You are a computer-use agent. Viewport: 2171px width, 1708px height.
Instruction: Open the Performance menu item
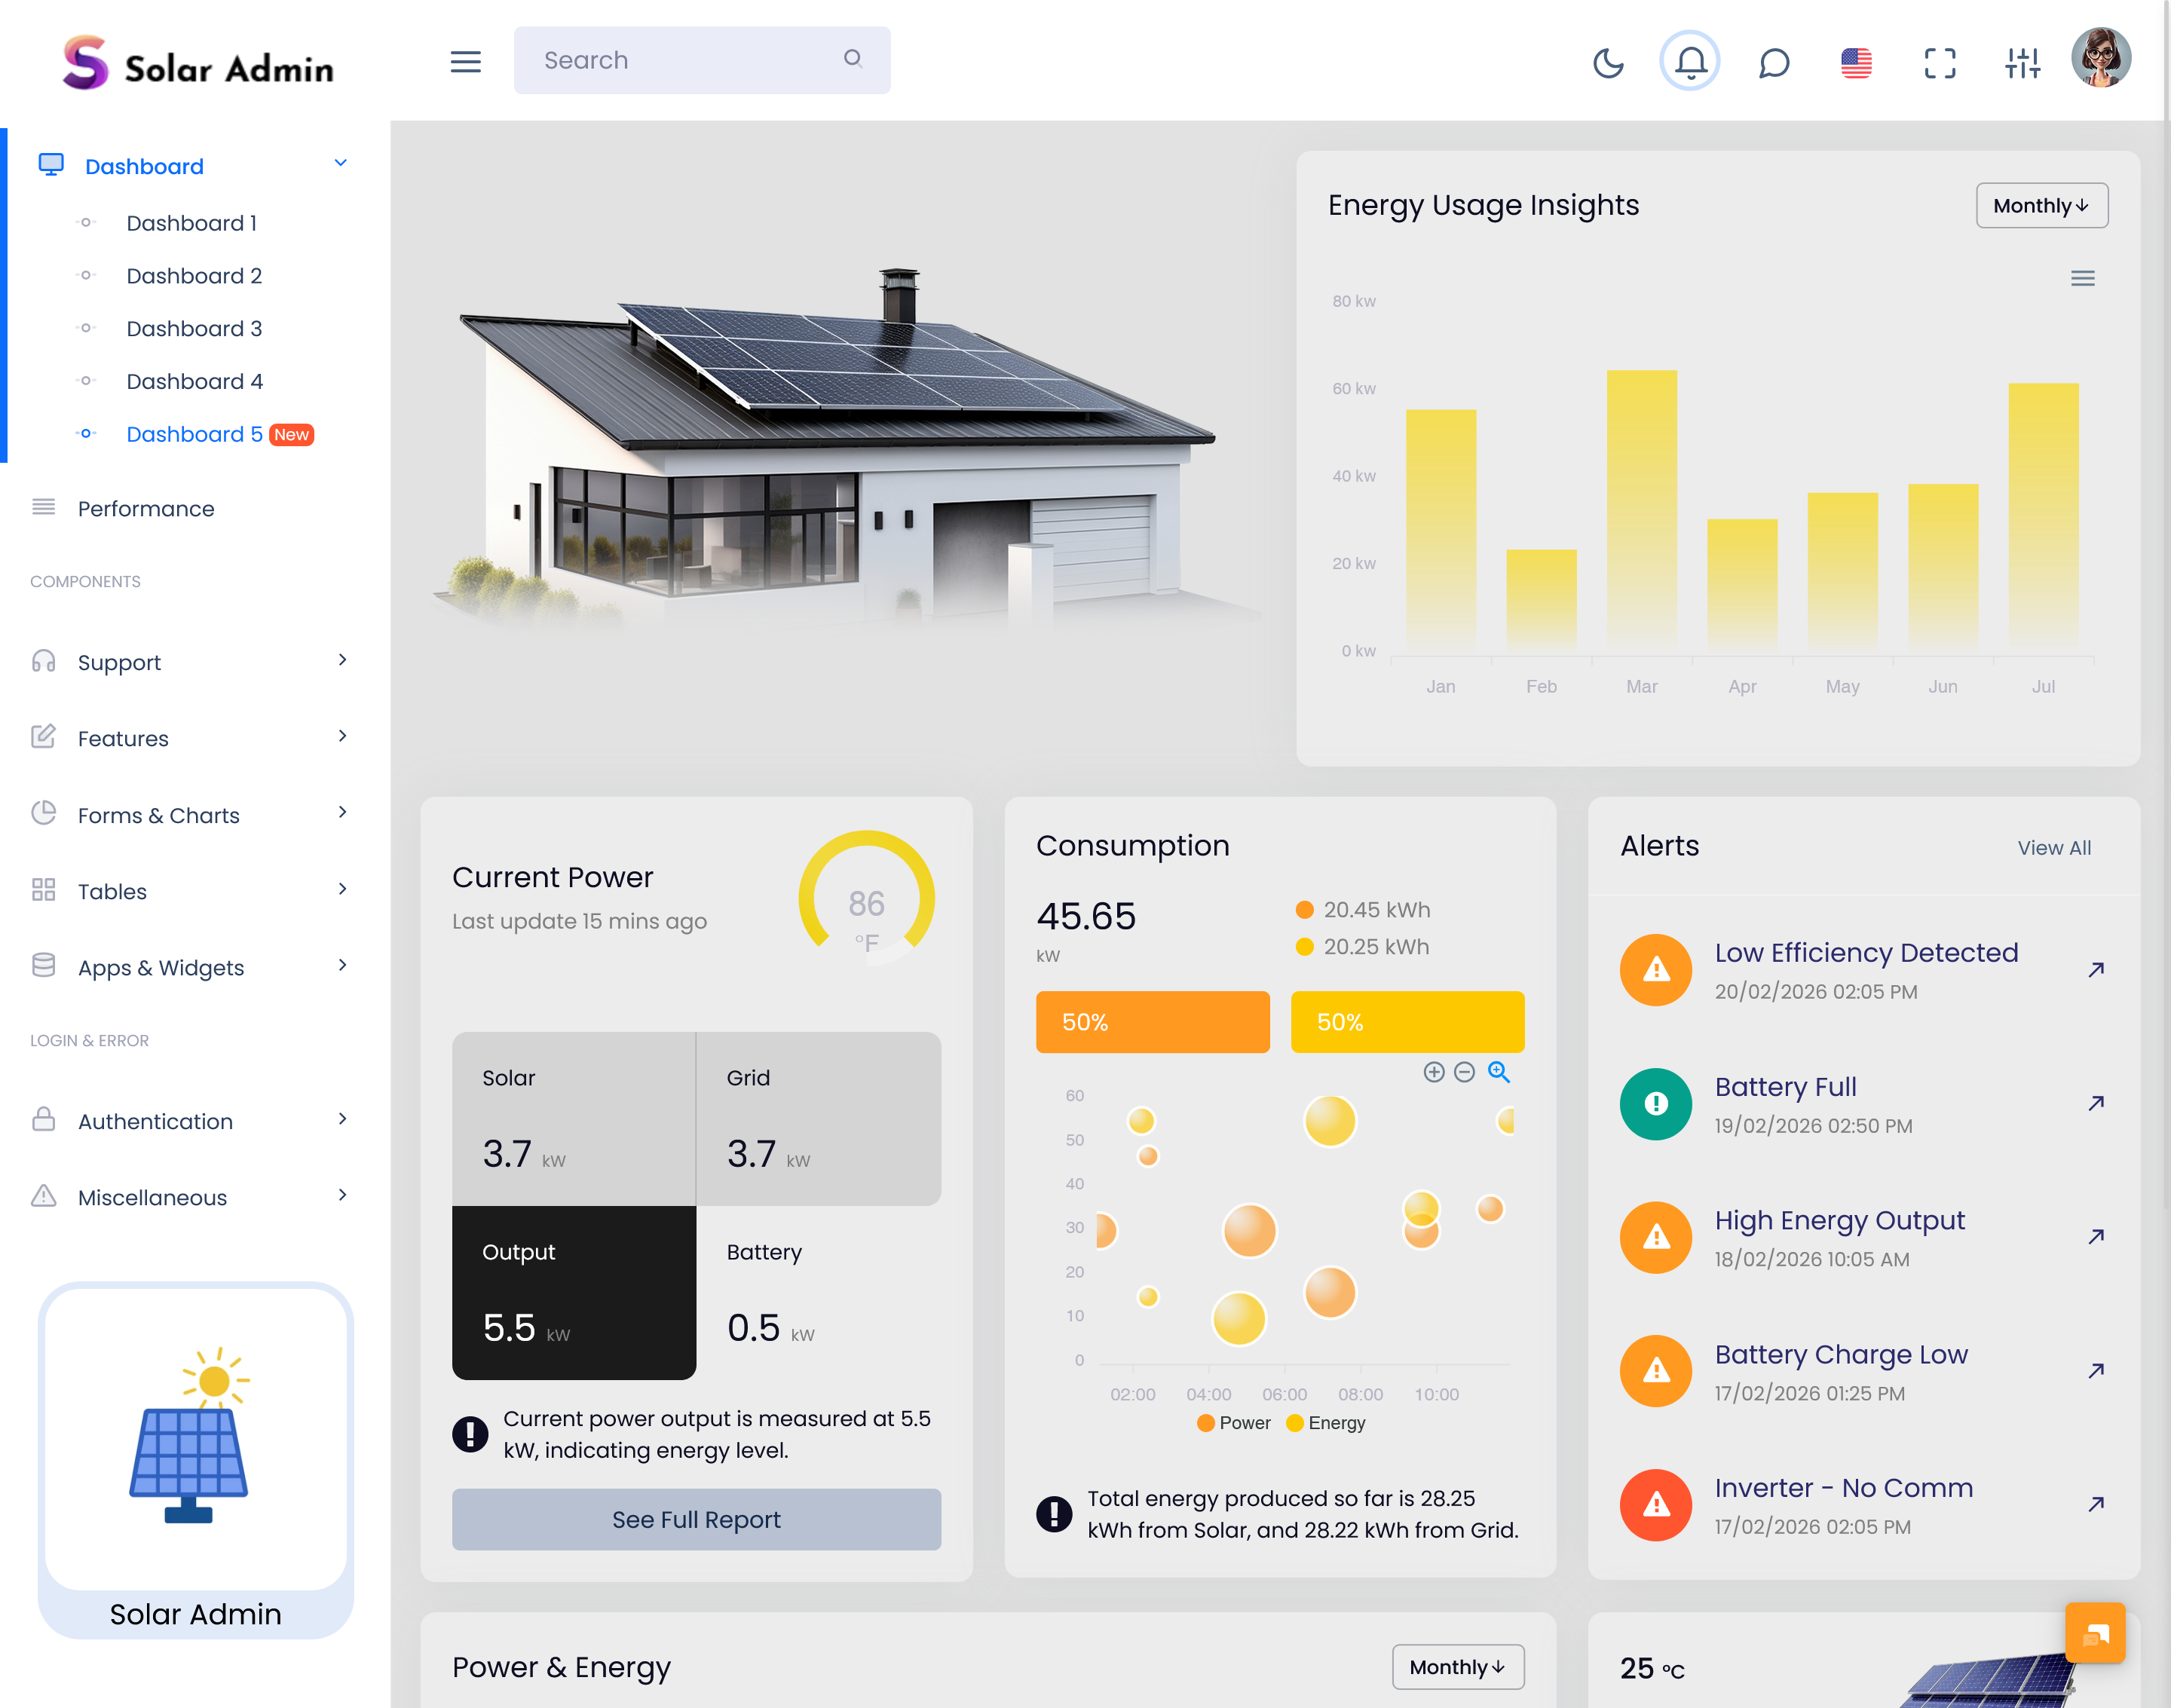pyautogui.click(x=146, y=509)
